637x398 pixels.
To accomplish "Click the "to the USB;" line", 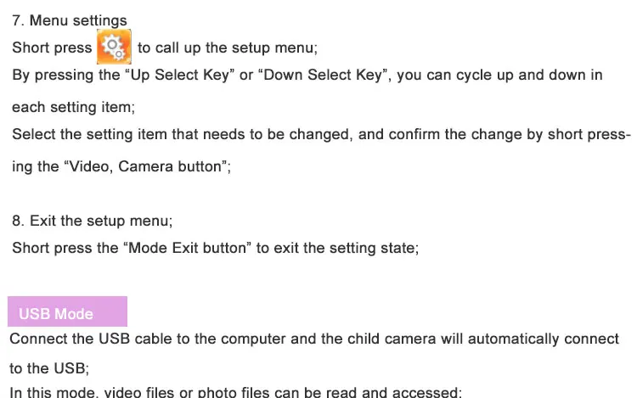I will coord(49,368).
